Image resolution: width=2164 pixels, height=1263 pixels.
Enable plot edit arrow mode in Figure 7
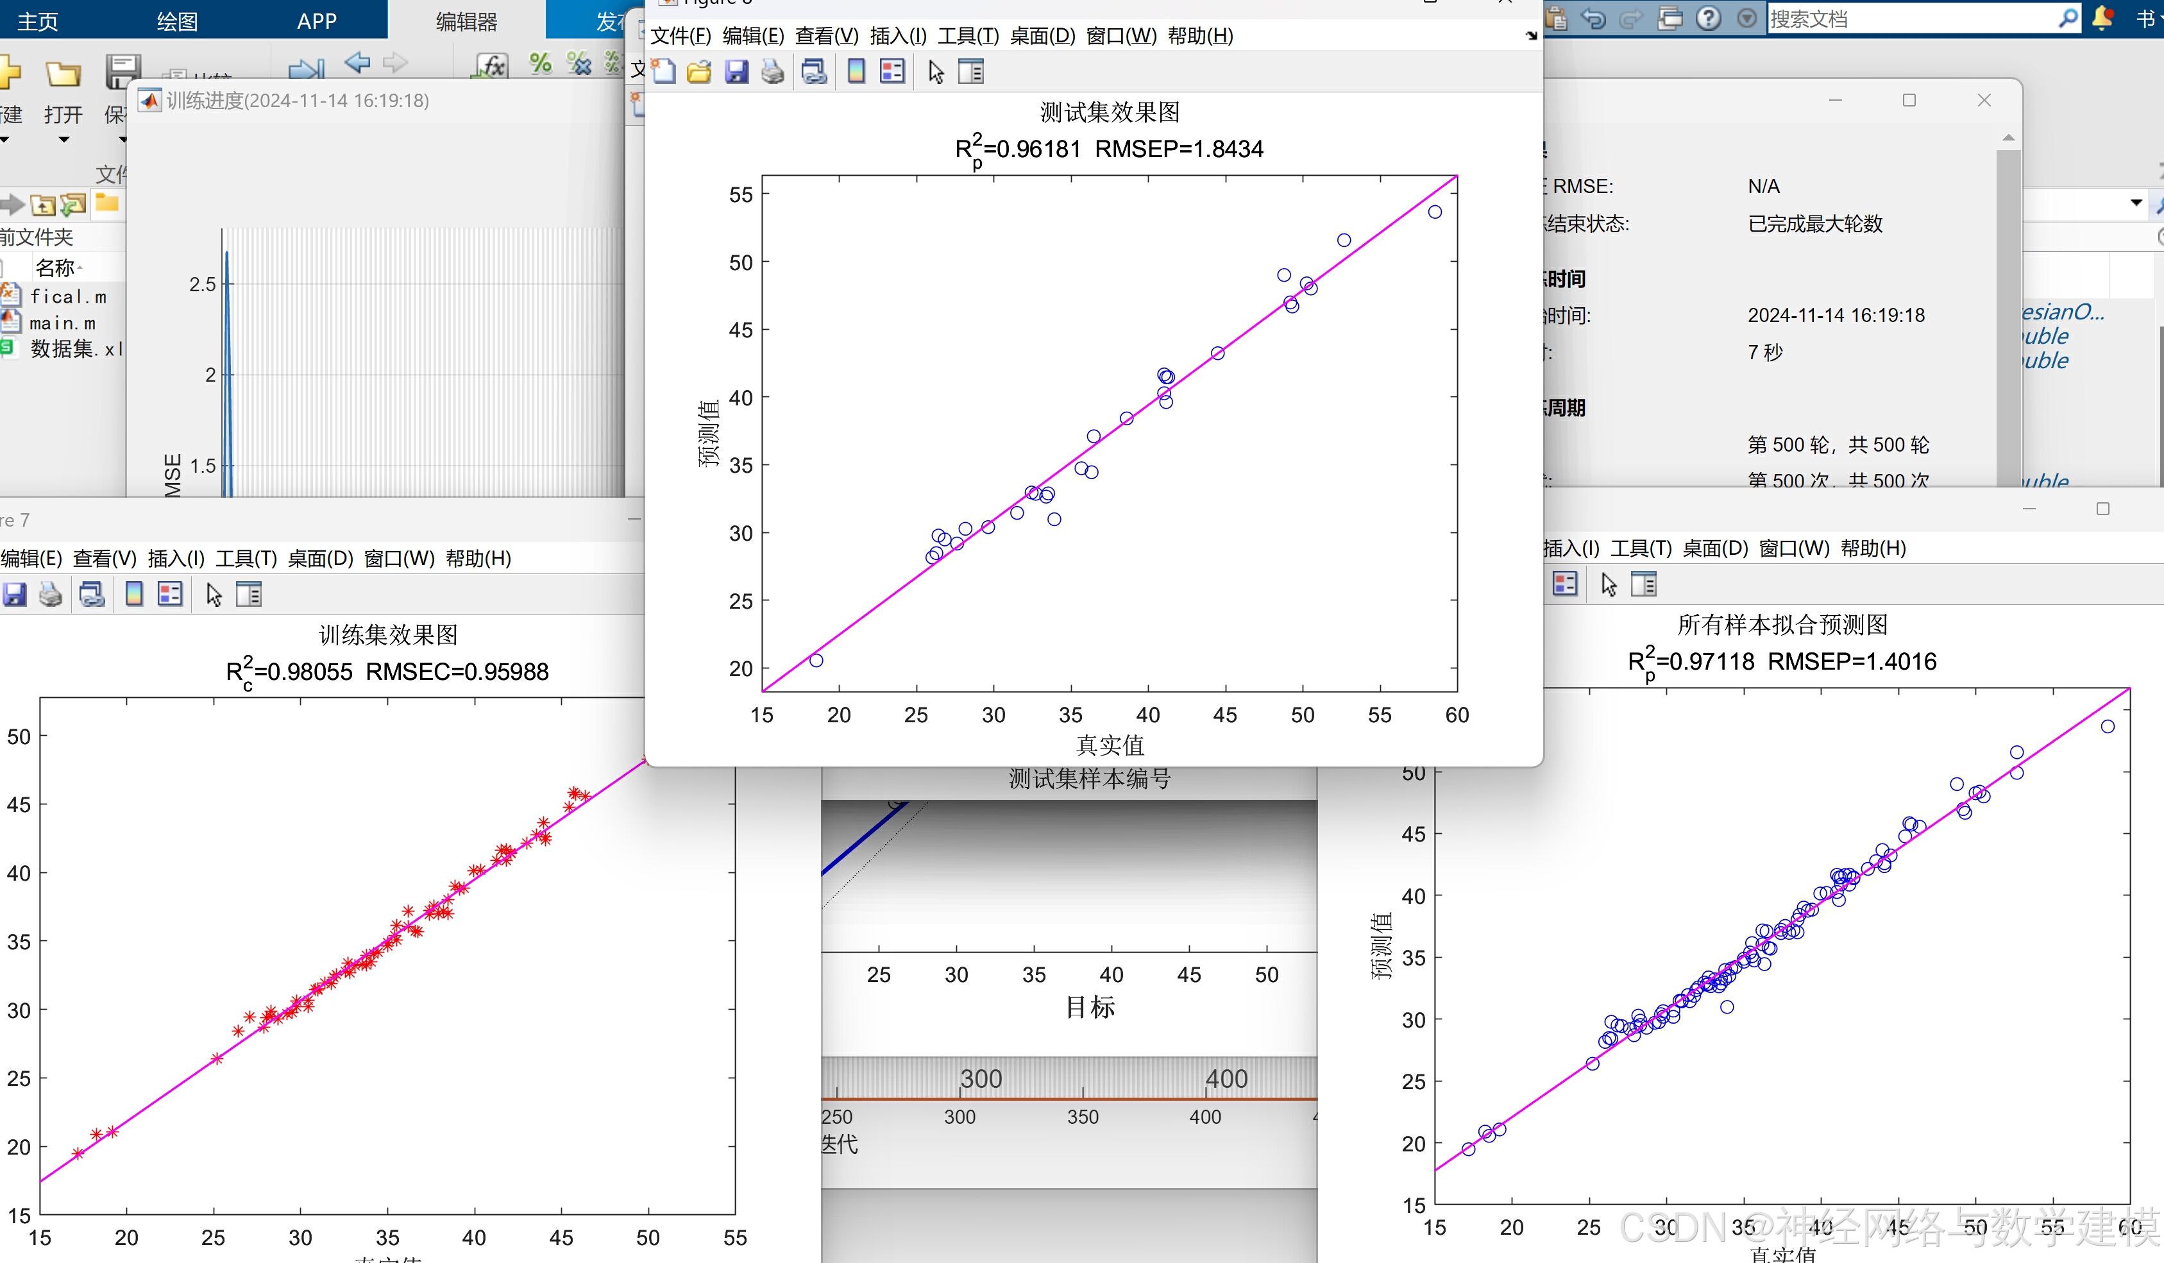coord(213,593)
